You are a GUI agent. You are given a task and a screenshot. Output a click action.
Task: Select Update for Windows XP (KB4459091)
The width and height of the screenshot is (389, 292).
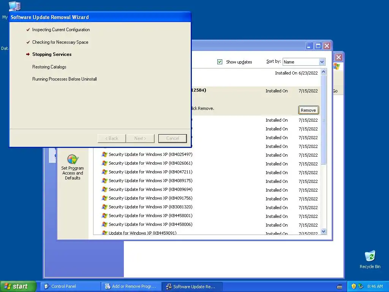click(142, 233)
